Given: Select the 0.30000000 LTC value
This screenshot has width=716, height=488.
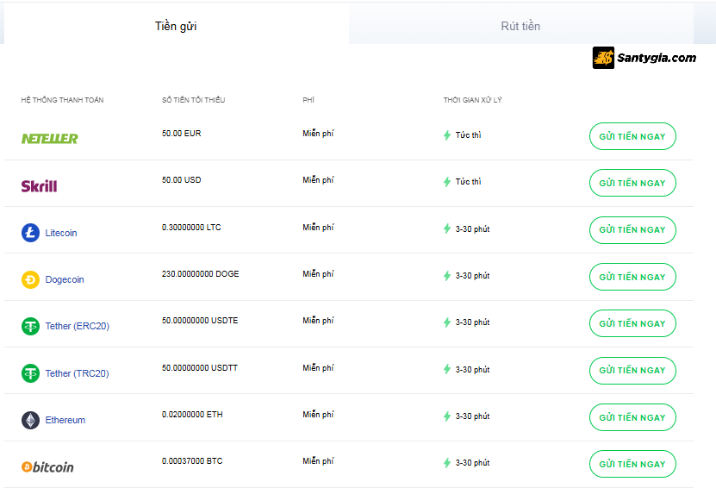Looking at the screenshot, I should [191, 228].
